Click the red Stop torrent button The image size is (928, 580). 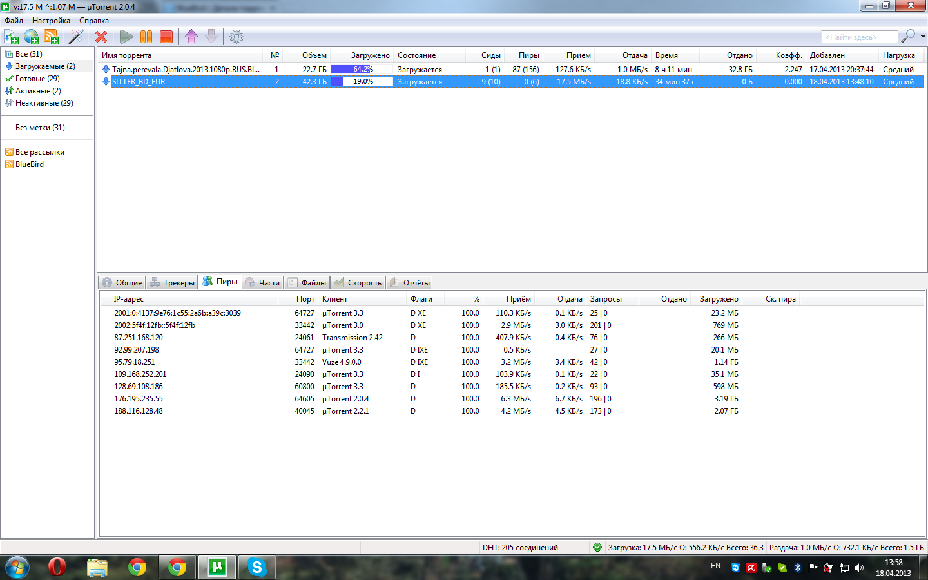pos(166,37)
